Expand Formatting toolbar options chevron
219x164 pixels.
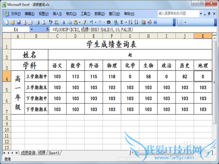tap(215, 22)
